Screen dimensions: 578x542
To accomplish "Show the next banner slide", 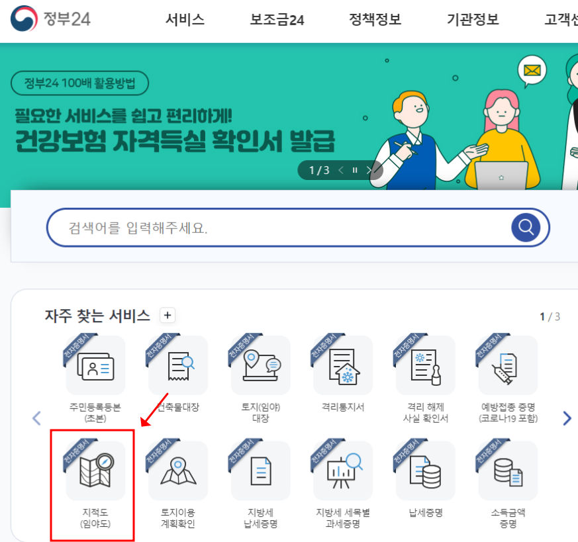I will click(x=369, y=170).
